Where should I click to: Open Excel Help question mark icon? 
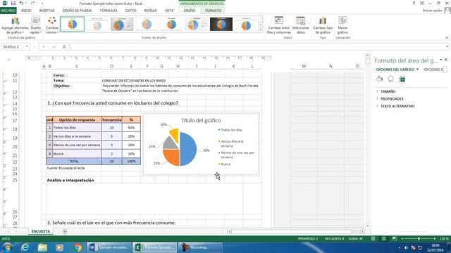(x=414, y=3)
